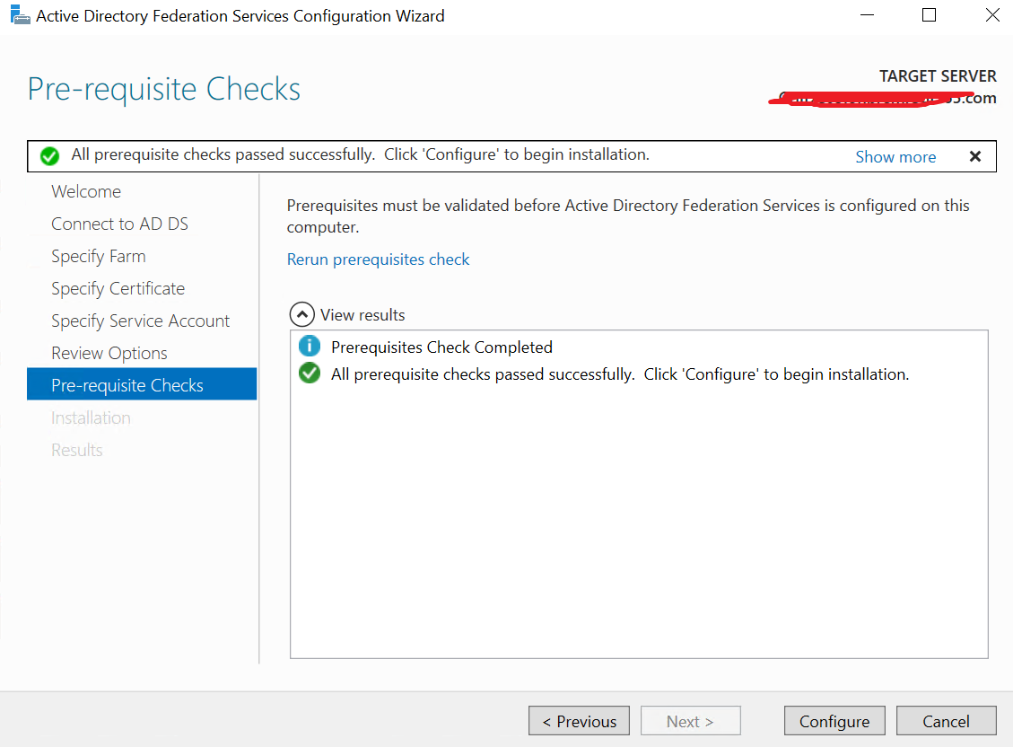Maximize the wizard window
The image size is (1013, 747).
tap(929, 15)
